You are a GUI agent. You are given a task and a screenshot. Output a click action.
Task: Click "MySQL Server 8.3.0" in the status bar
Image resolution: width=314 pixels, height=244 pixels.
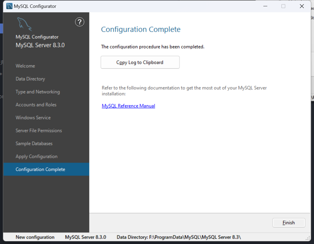[x=86, y=237]
